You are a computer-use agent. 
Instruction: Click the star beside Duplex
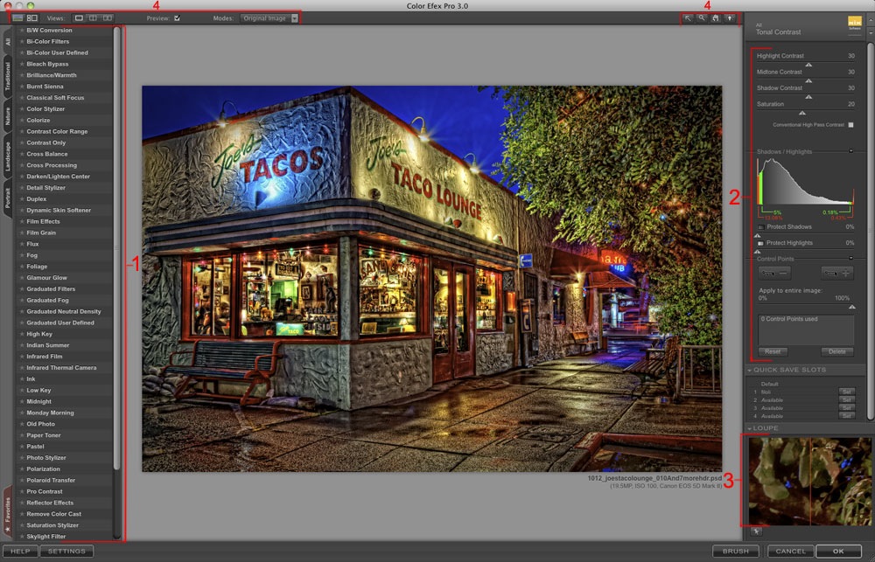[x=22, y=199]
